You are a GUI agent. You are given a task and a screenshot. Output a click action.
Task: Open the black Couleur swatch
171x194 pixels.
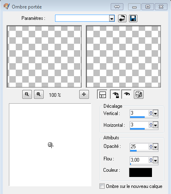point(141,173)
